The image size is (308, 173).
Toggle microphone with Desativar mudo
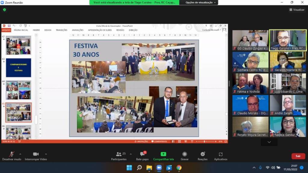12,154
